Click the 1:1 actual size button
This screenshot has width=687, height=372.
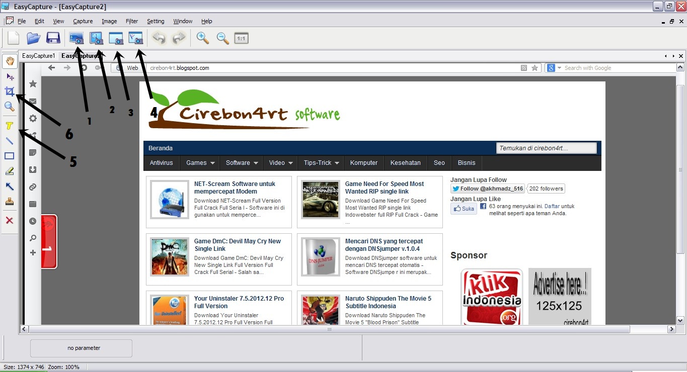pos(241,38)
